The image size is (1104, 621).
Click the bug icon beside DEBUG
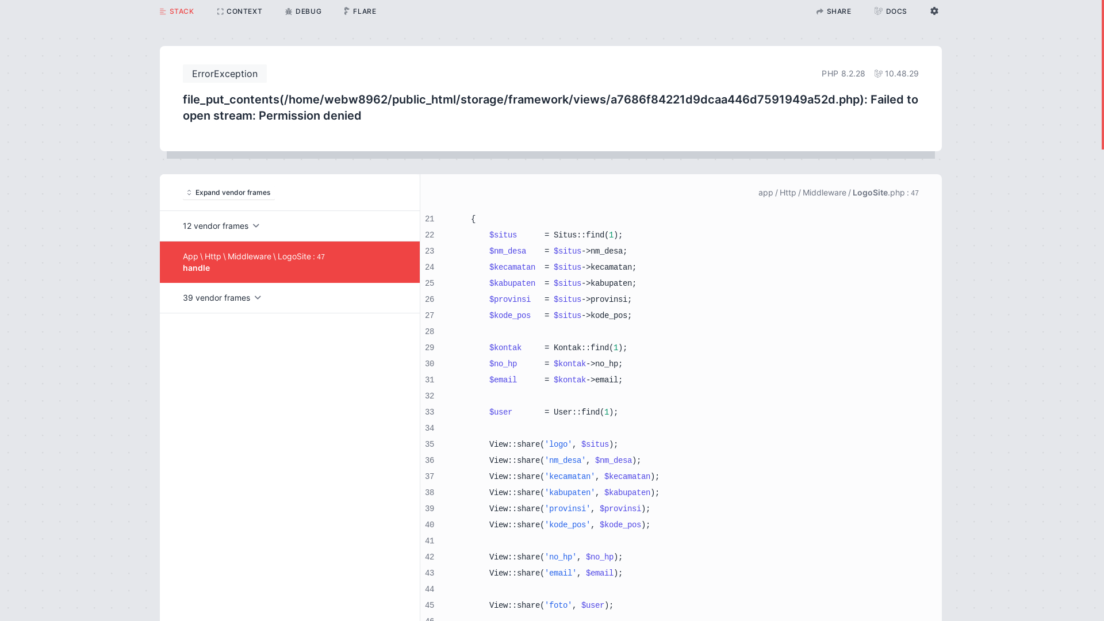click(289, 11)
